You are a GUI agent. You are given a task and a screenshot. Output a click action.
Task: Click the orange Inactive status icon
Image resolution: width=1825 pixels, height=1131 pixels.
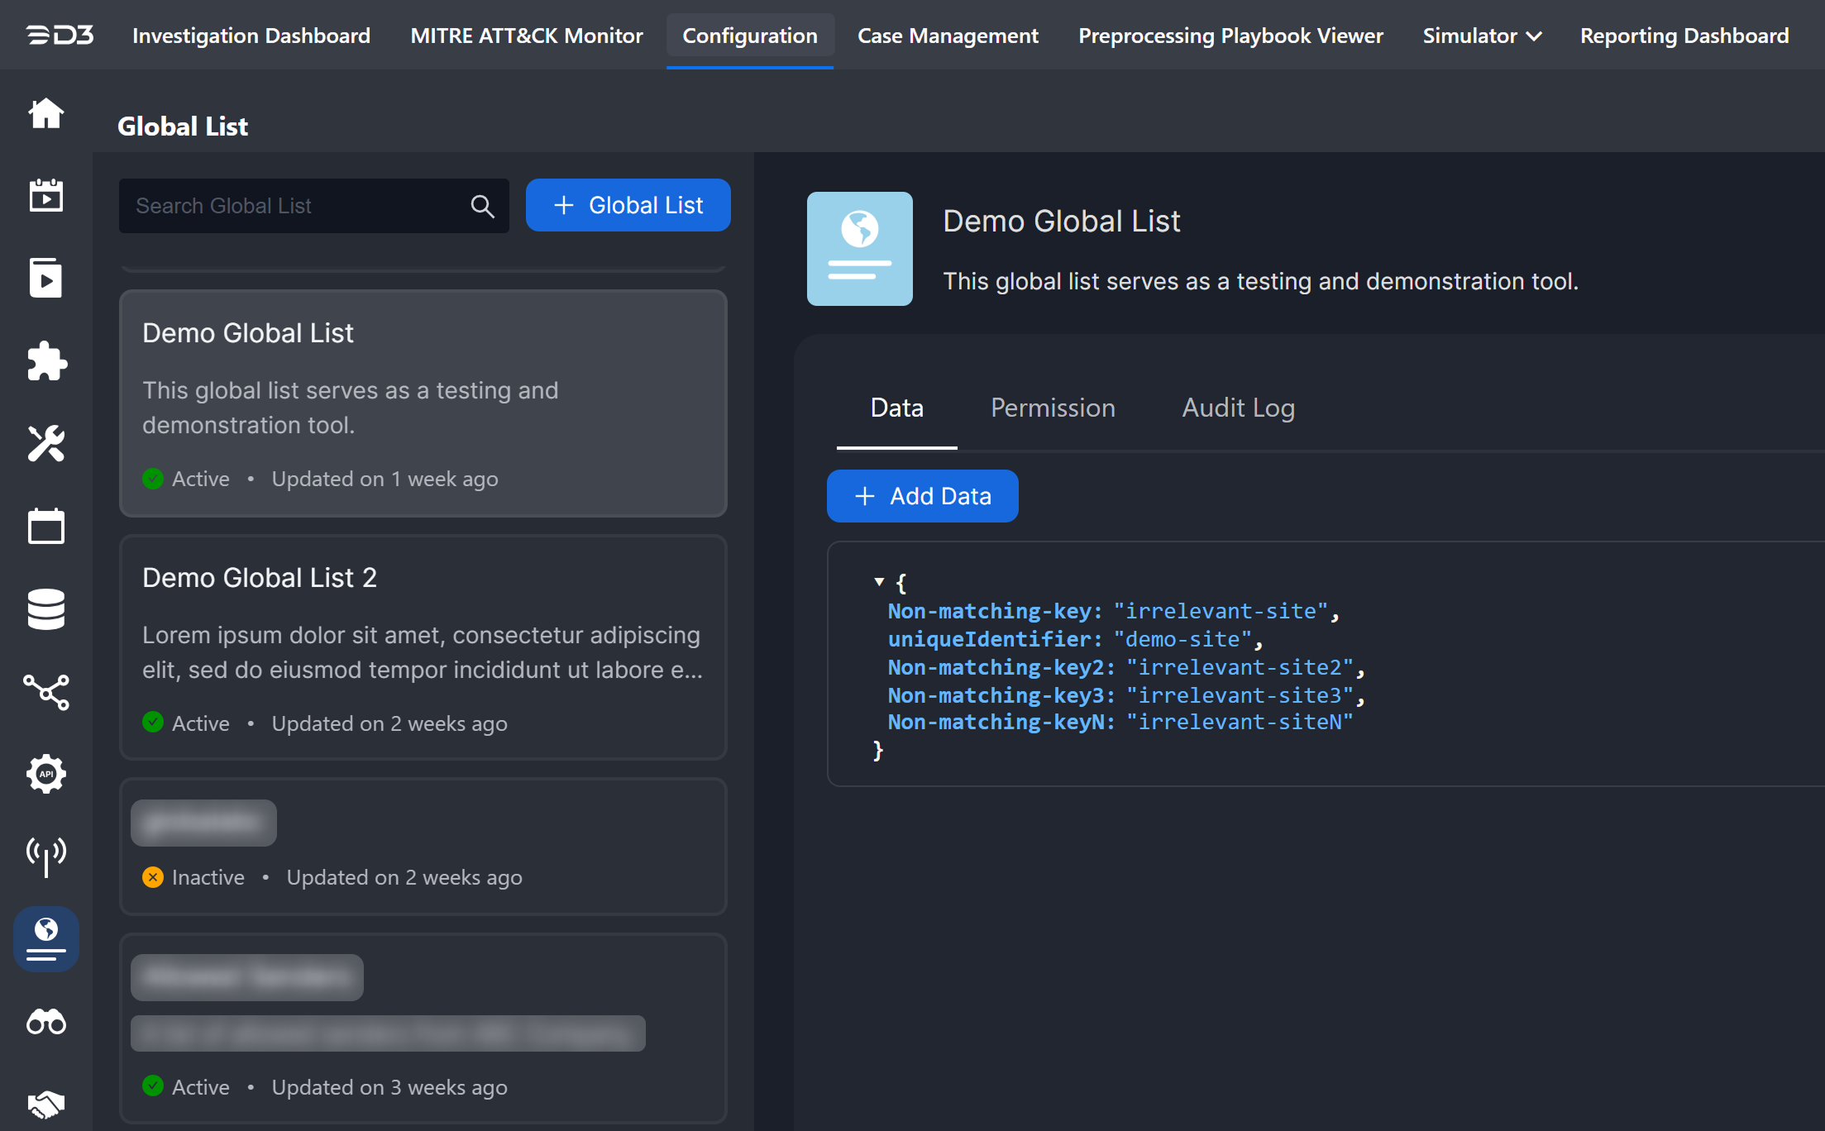point(153,877)
